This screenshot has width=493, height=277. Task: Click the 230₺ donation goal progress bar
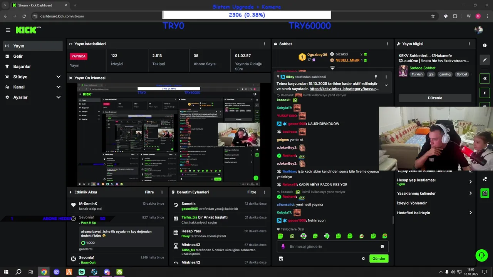click(x=246, y=15)
